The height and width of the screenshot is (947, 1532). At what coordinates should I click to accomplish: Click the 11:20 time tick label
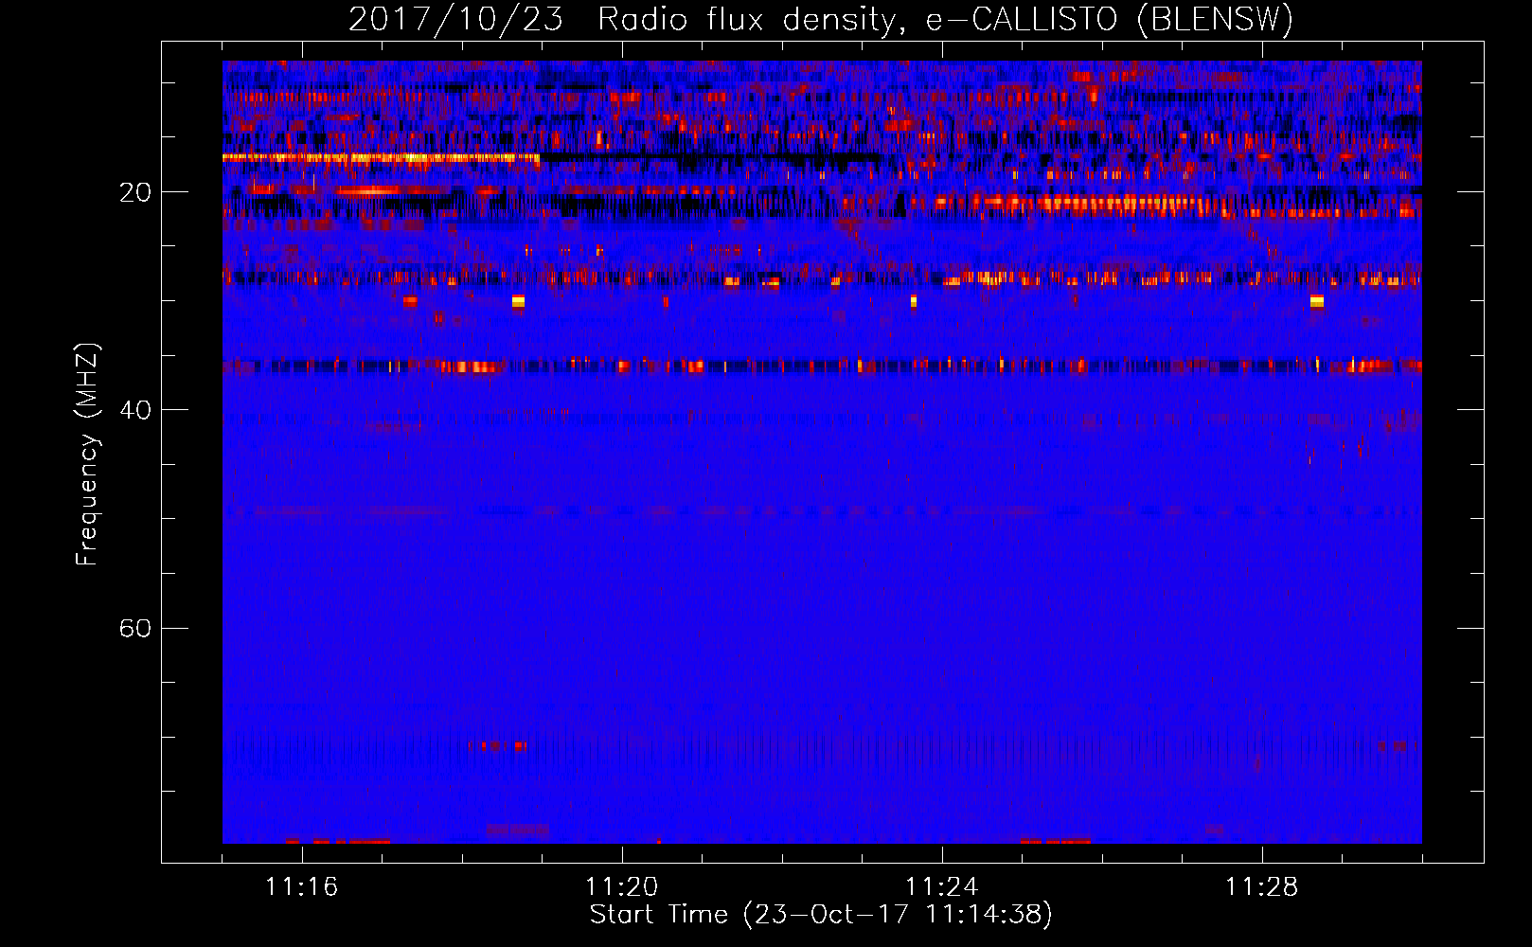tap(621, 886)
